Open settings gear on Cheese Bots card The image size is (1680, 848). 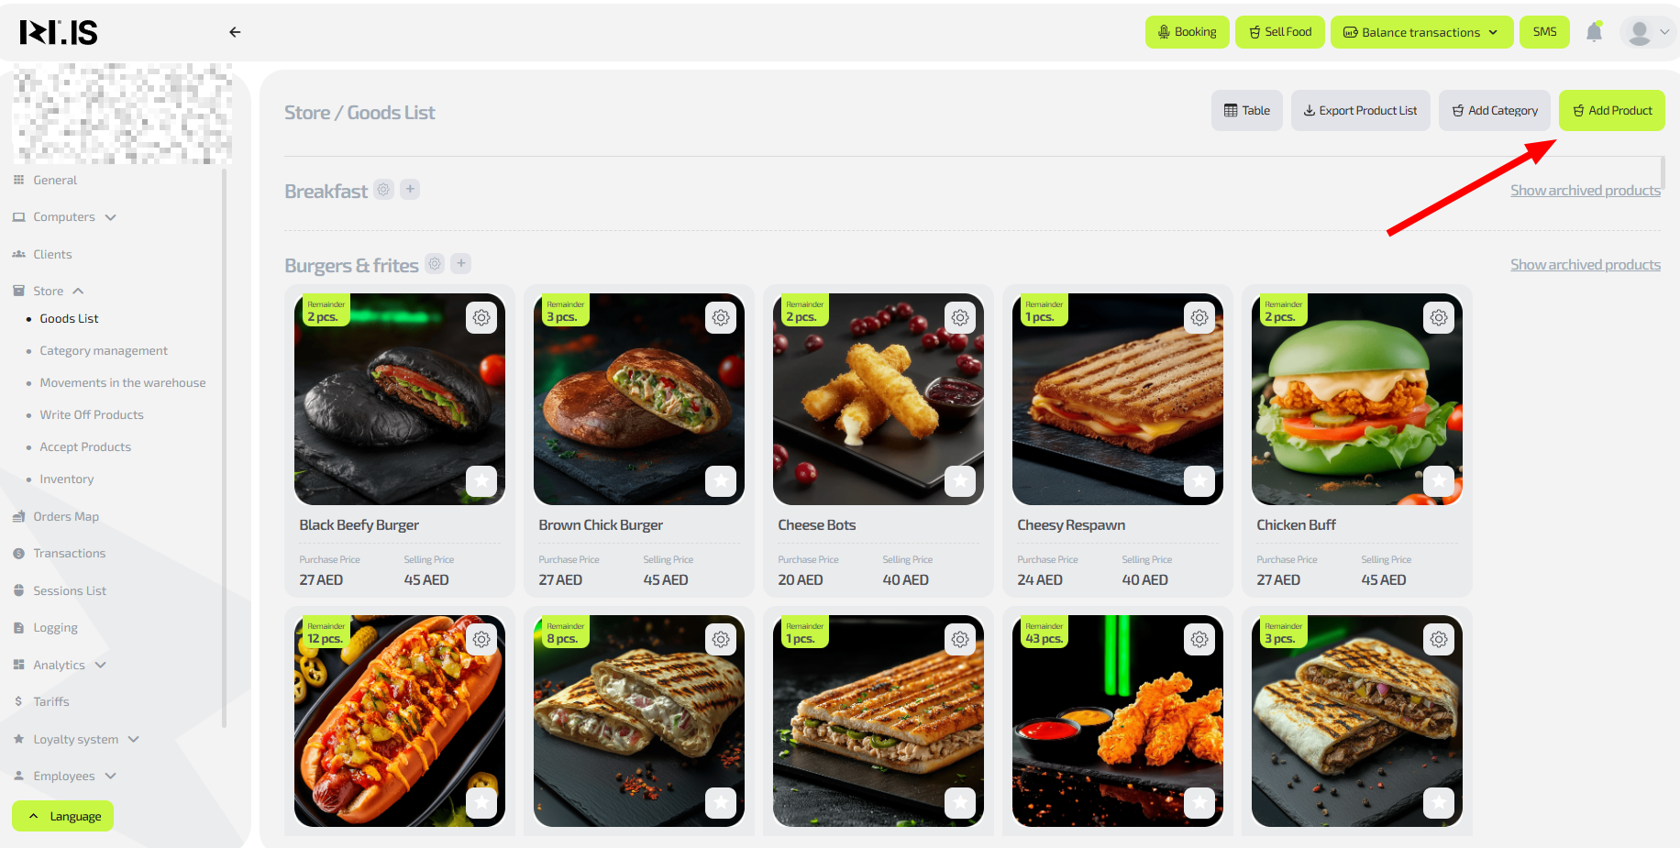pyautogui.click(x=960, y=317)
